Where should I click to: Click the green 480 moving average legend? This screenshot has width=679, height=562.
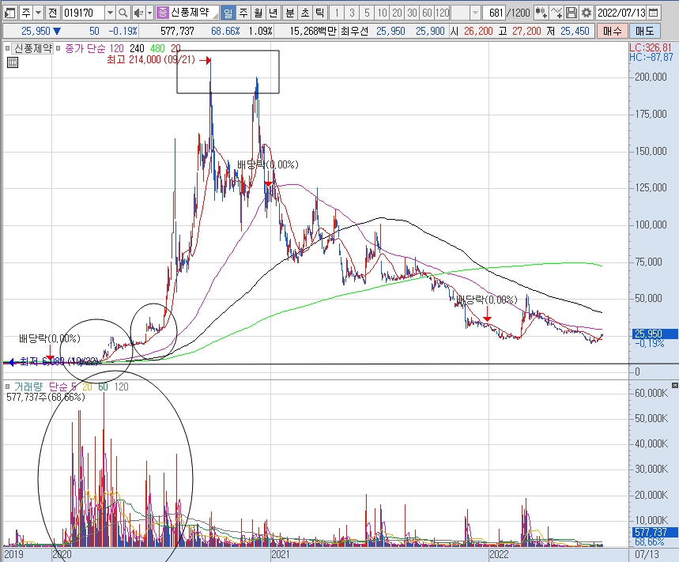(157, 48)
